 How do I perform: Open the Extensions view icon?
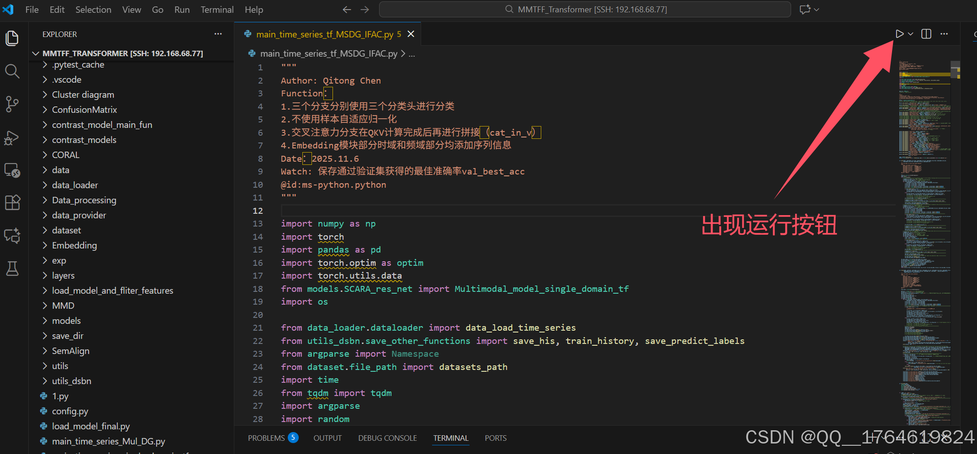coord(12,202)
